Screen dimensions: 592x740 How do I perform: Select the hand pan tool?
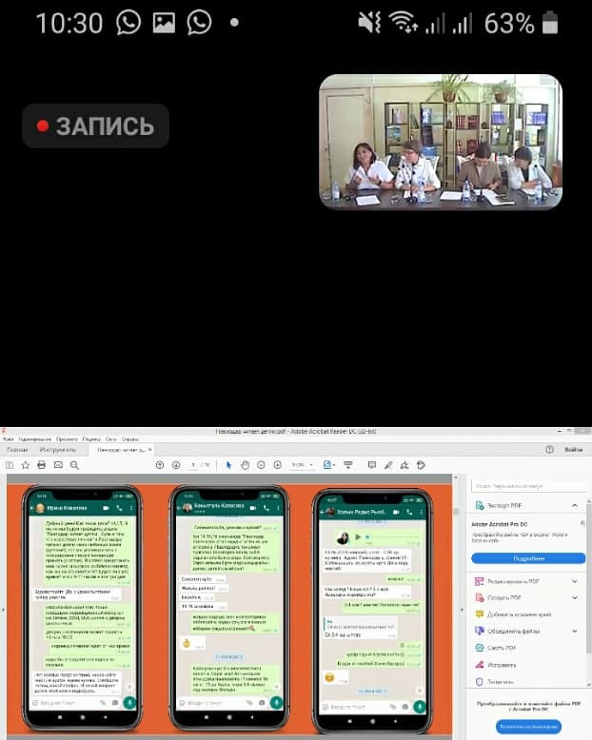(245, 465)
